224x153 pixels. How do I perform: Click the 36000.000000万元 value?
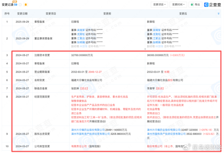[158, 55]
